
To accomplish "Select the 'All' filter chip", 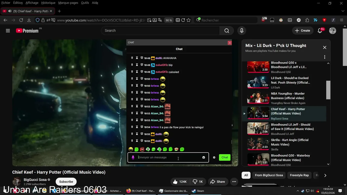I will point(246,175).
